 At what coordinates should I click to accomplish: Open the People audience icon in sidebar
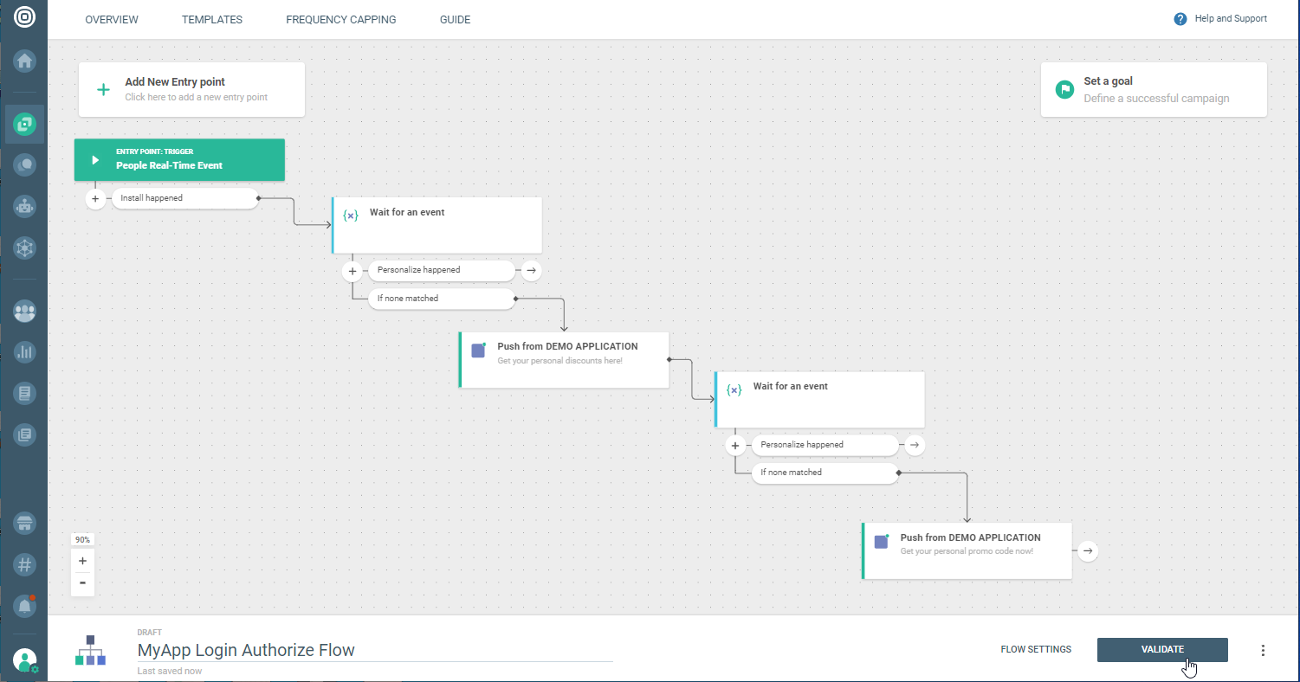click(x=24, y=312)
